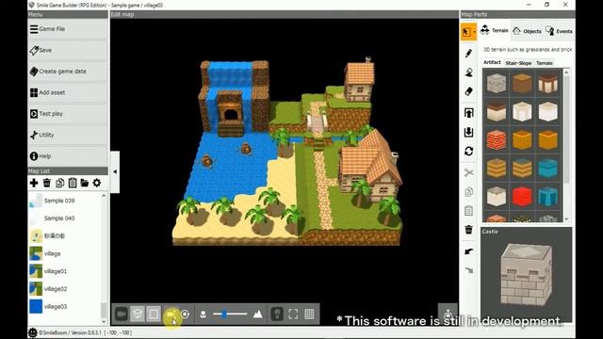603x339 pixels.
Task: Open the Game File menu
Action: click(x=68, y=29)
